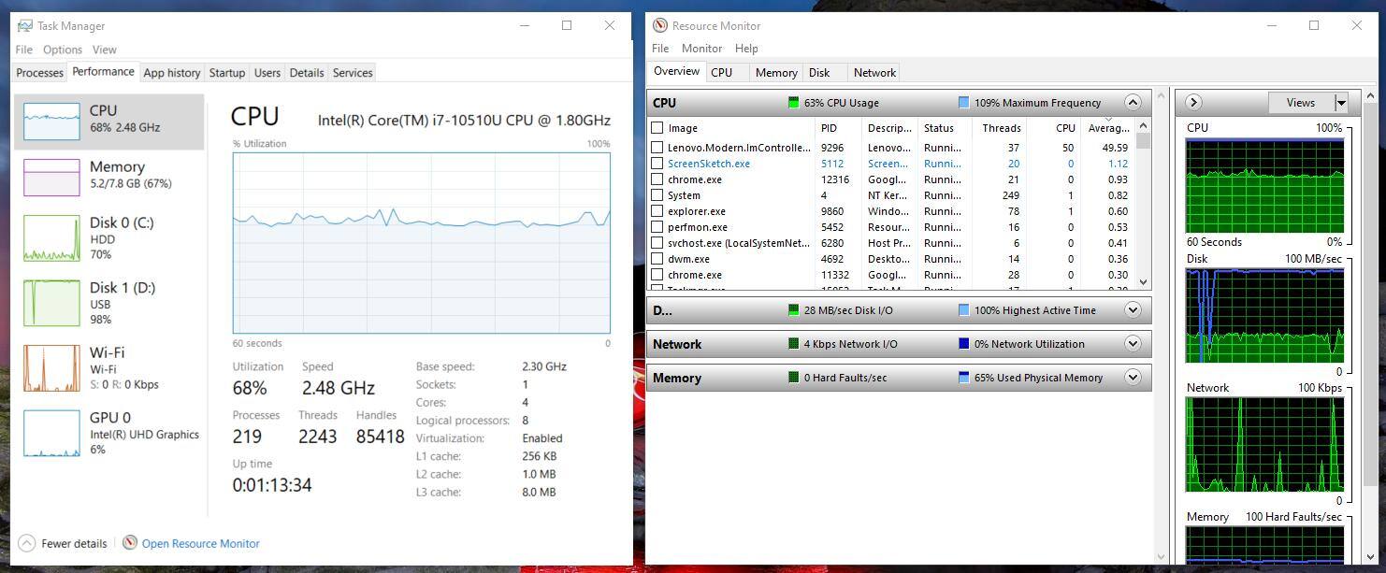Switch to the App history tab
The width and height of the screenshot is (1386, 573).
(171, 73)
